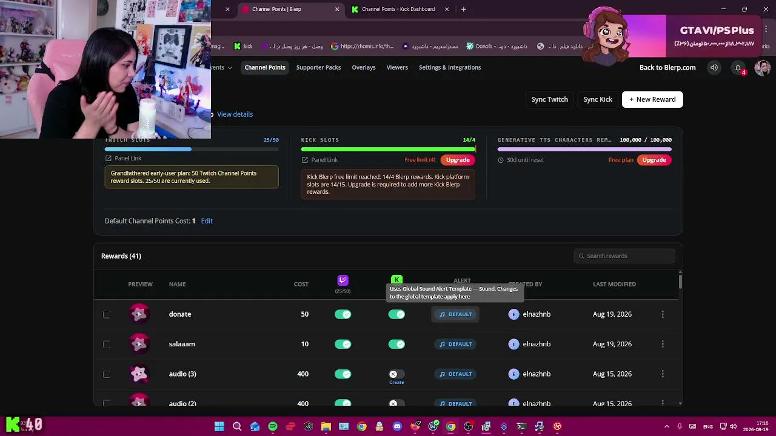Open the Viewers tab
The image size is (776, 436).
pyautogui.click(x=397, y=67)
